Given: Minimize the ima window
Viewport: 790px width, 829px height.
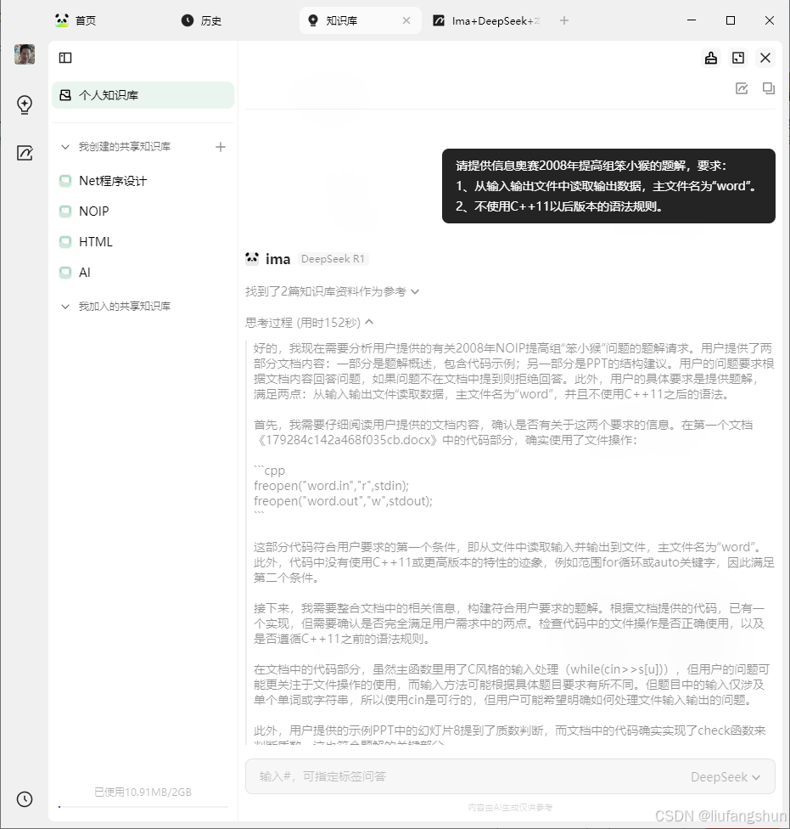Looking at the screenshot, I should click(x=692, y=20).
